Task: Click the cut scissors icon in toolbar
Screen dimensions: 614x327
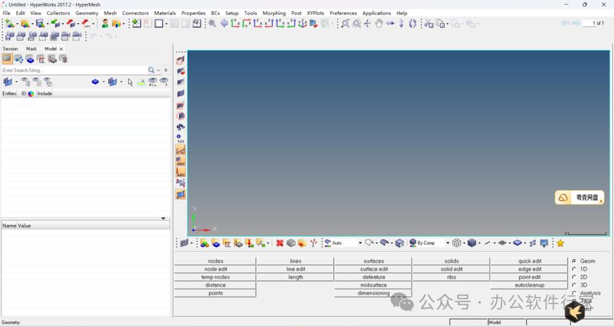Action: 429,24
